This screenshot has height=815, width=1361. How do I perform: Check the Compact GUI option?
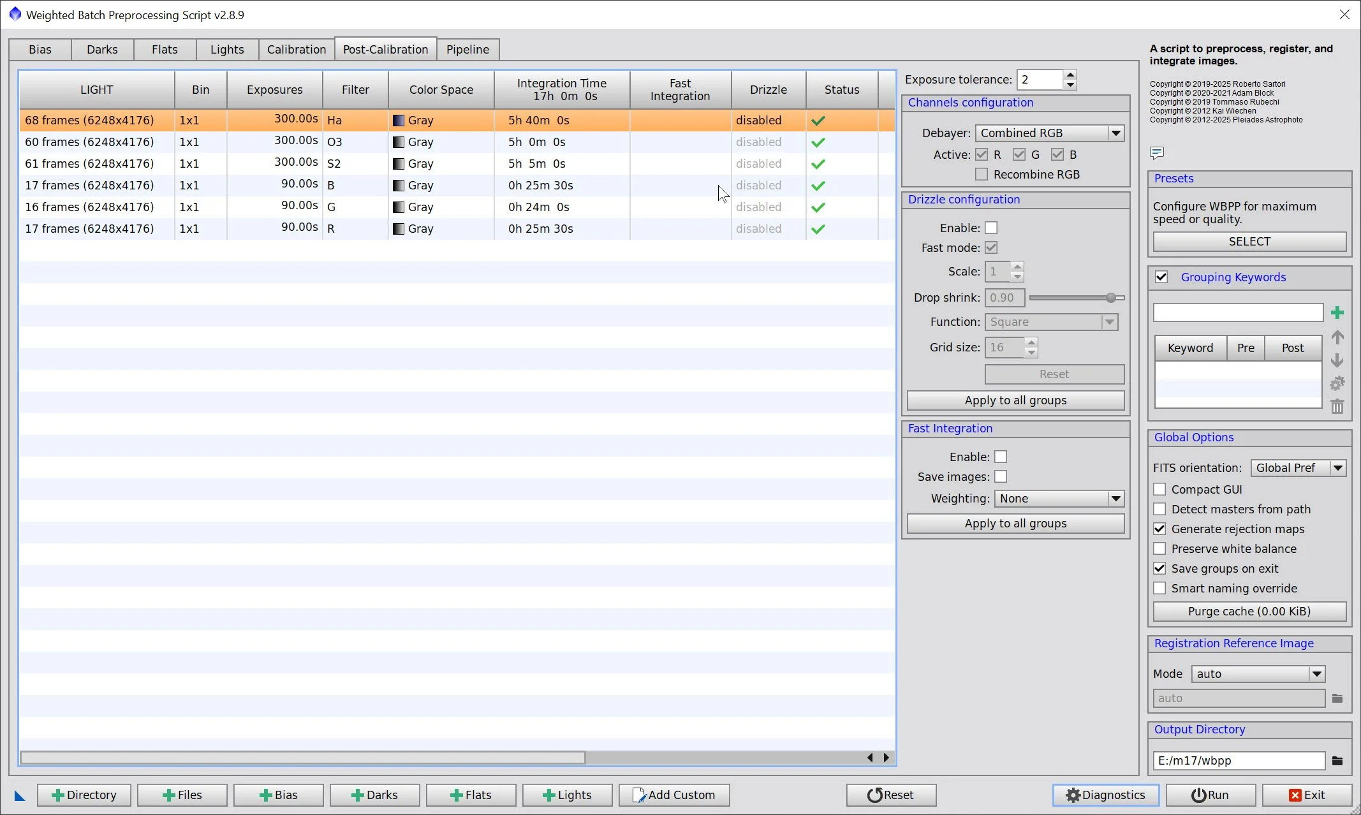(1160, 489)
